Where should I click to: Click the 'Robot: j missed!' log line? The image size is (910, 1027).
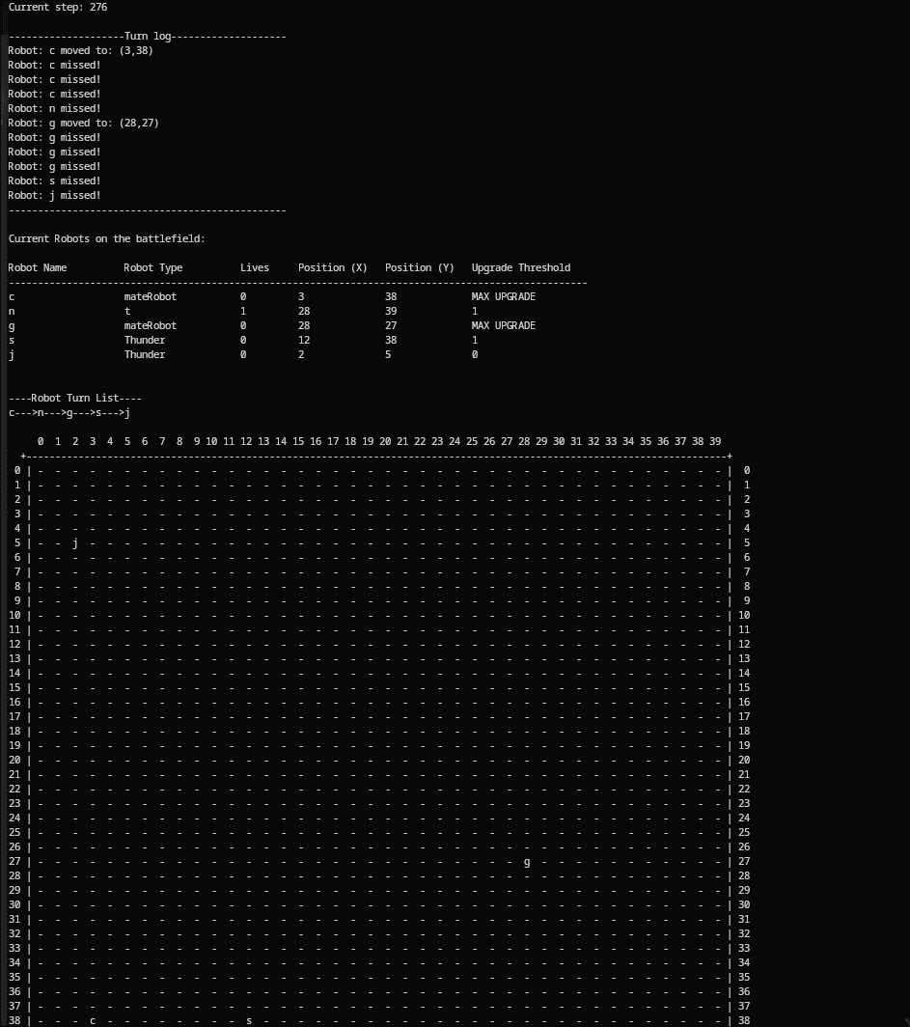click(54, 195)
